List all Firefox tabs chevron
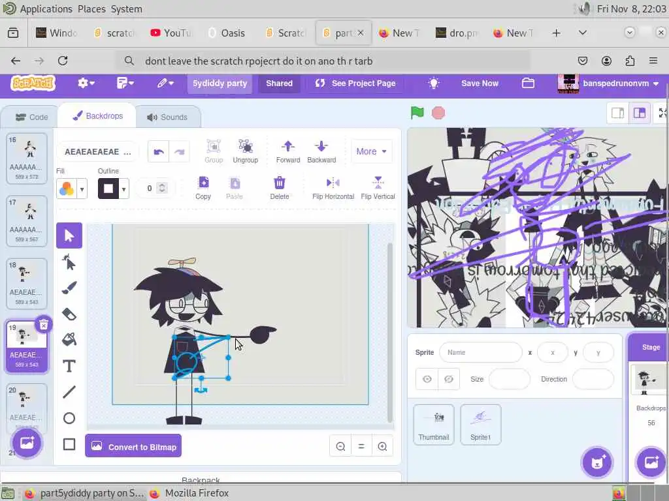Viewport: 669px width, 501px height. click(x=582, y=33)
